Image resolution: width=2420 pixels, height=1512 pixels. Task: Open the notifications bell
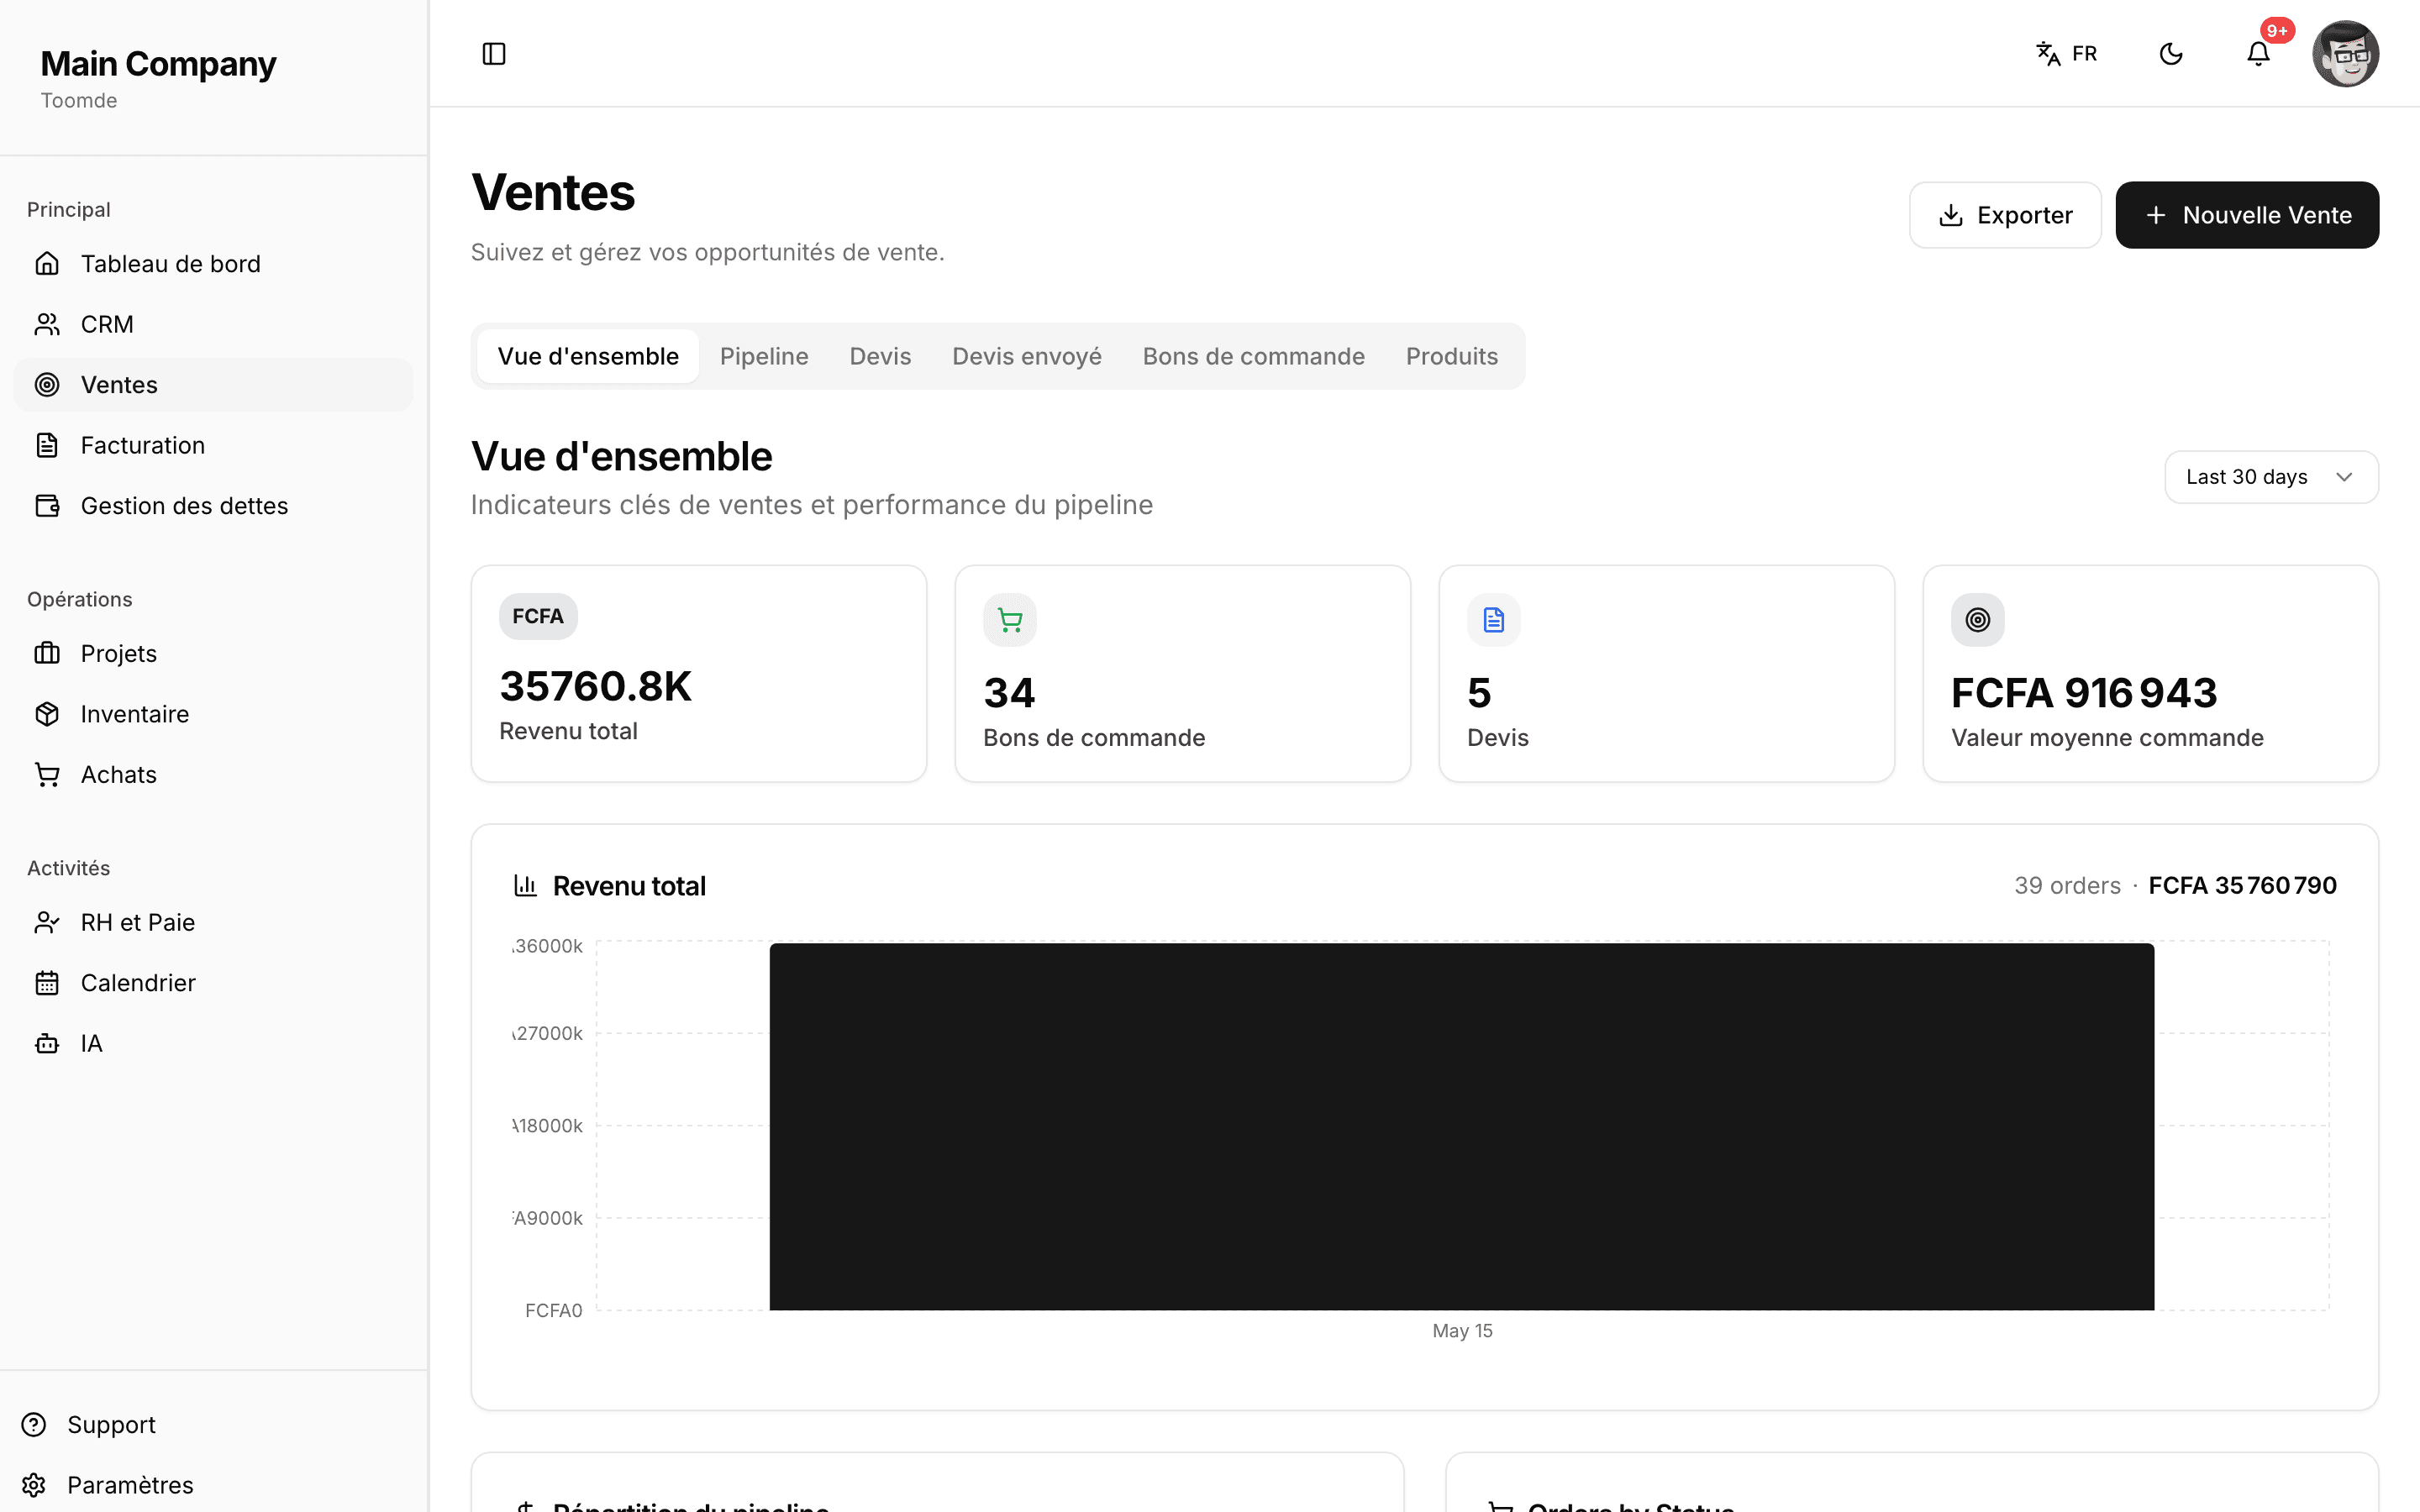(x=2258, y=53)
